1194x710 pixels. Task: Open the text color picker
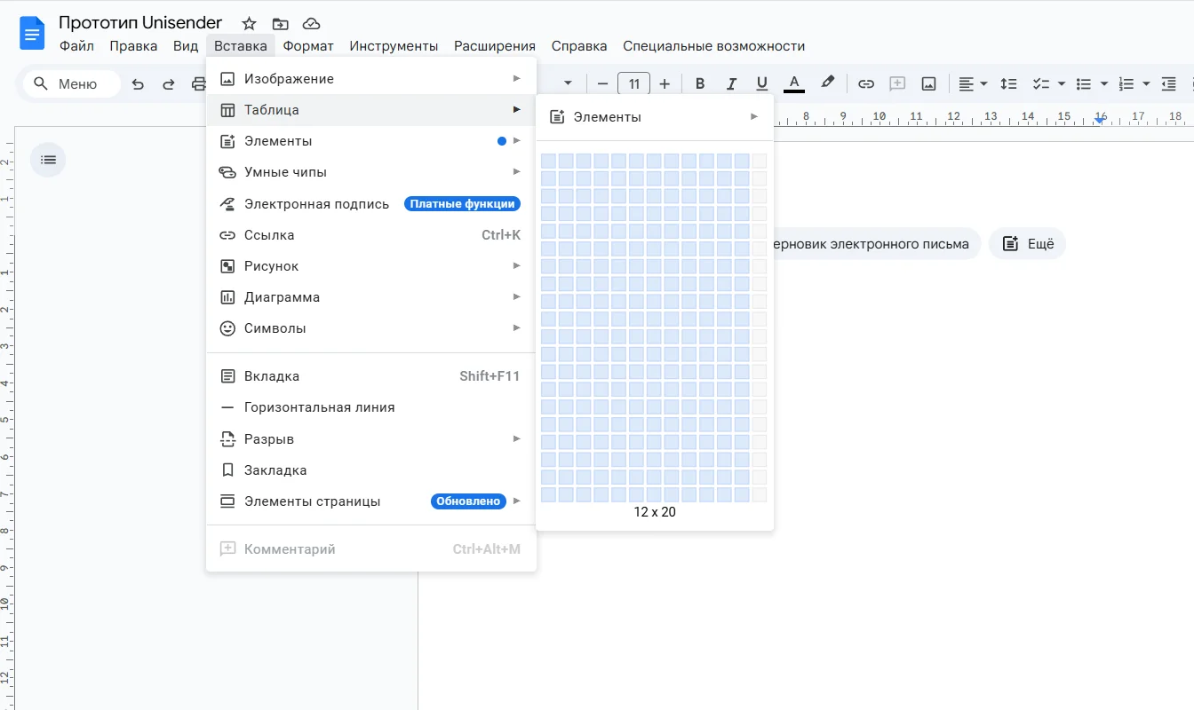click(x=793, y=84)
